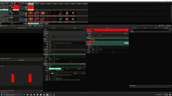Adjust the layer Master slider
Viewport: 172px width, 96px height.
coord(70,37)
